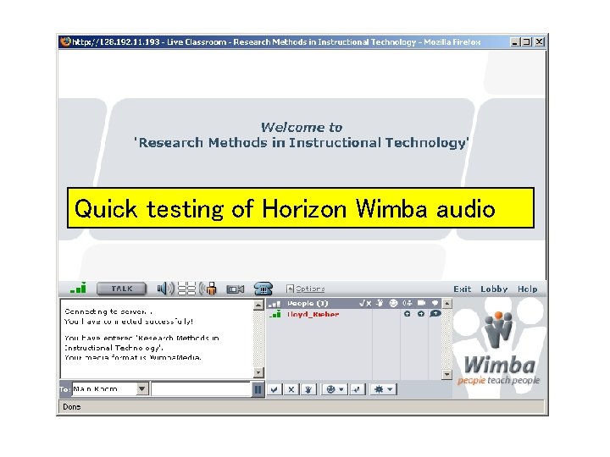Screen dimensions: 610x457
Task: Select participant lloyd_Rieber in the people list
Action: (313, 314)
